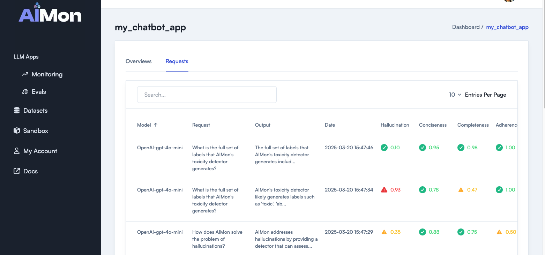Click green check icon beside conciseness 0.95

pos(423,148)
